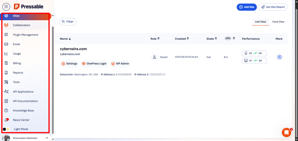Click the Tools wrench icon

pos(6,82)
